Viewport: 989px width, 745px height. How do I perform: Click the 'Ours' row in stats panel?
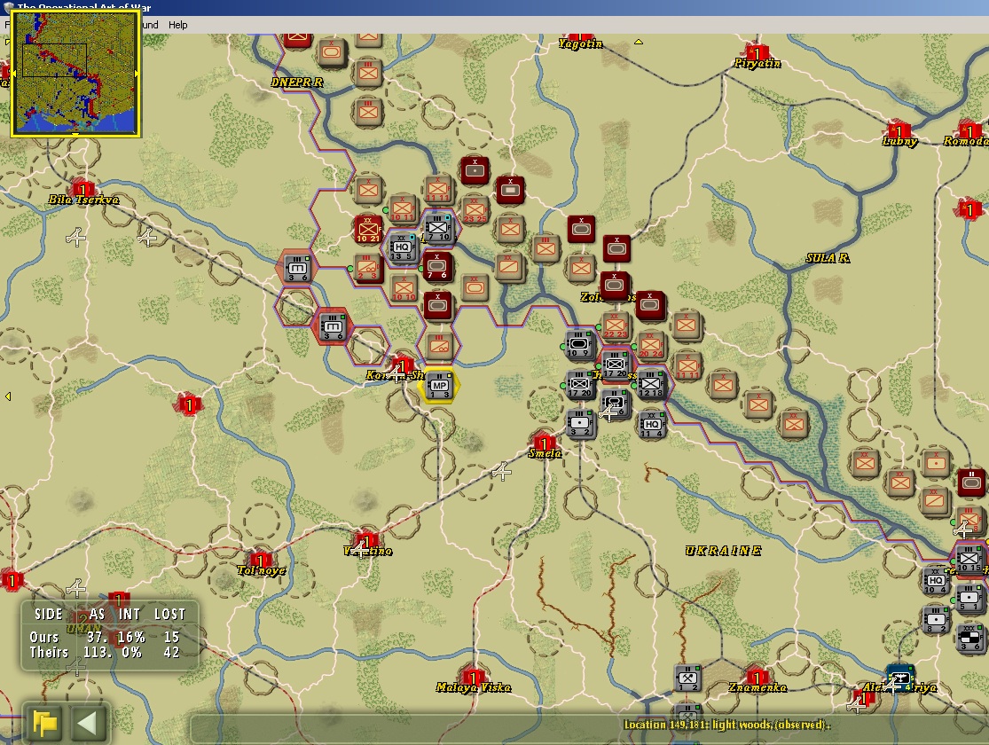(106, 637)
